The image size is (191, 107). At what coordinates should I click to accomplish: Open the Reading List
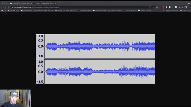click(185, 10)
